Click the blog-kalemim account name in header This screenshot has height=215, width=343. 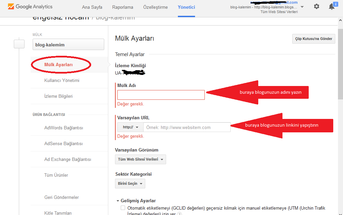(264, 7)
